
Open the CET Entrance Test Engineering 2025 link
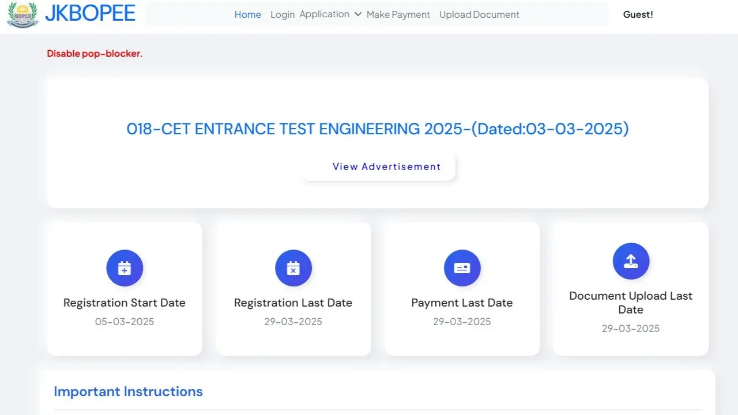pyautogui.click(x=378, y=129)
